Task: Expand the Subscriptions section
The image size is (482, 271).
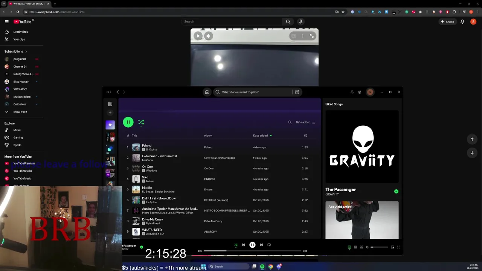Action: tap(15, 51)
